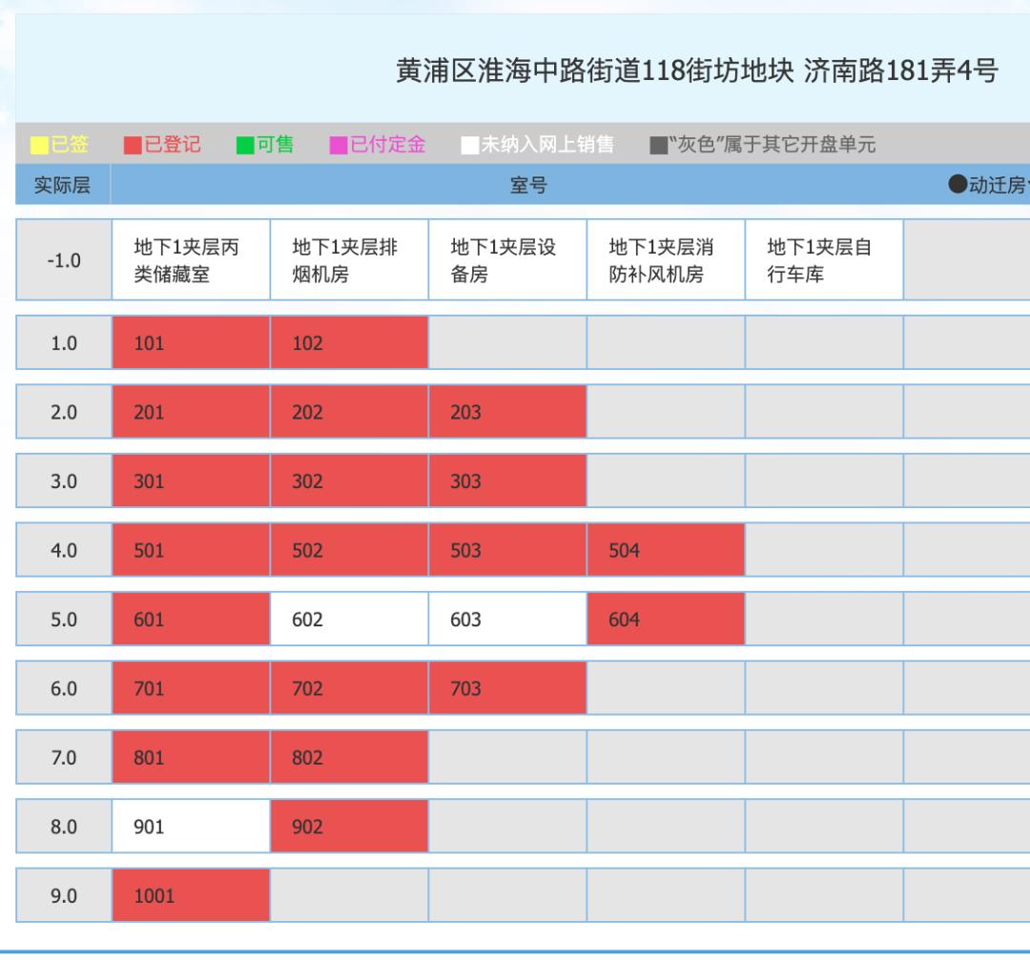
Task: Click the 室号 column header
Action: [529, 186]
